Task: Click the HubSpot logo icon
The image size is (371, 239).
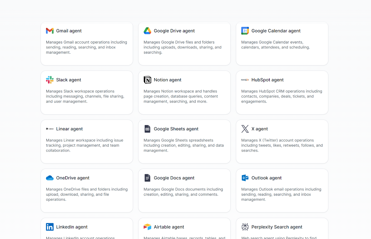Action: coord(245,80)
